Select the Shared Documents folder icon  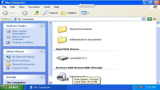[x=62, y=29]
